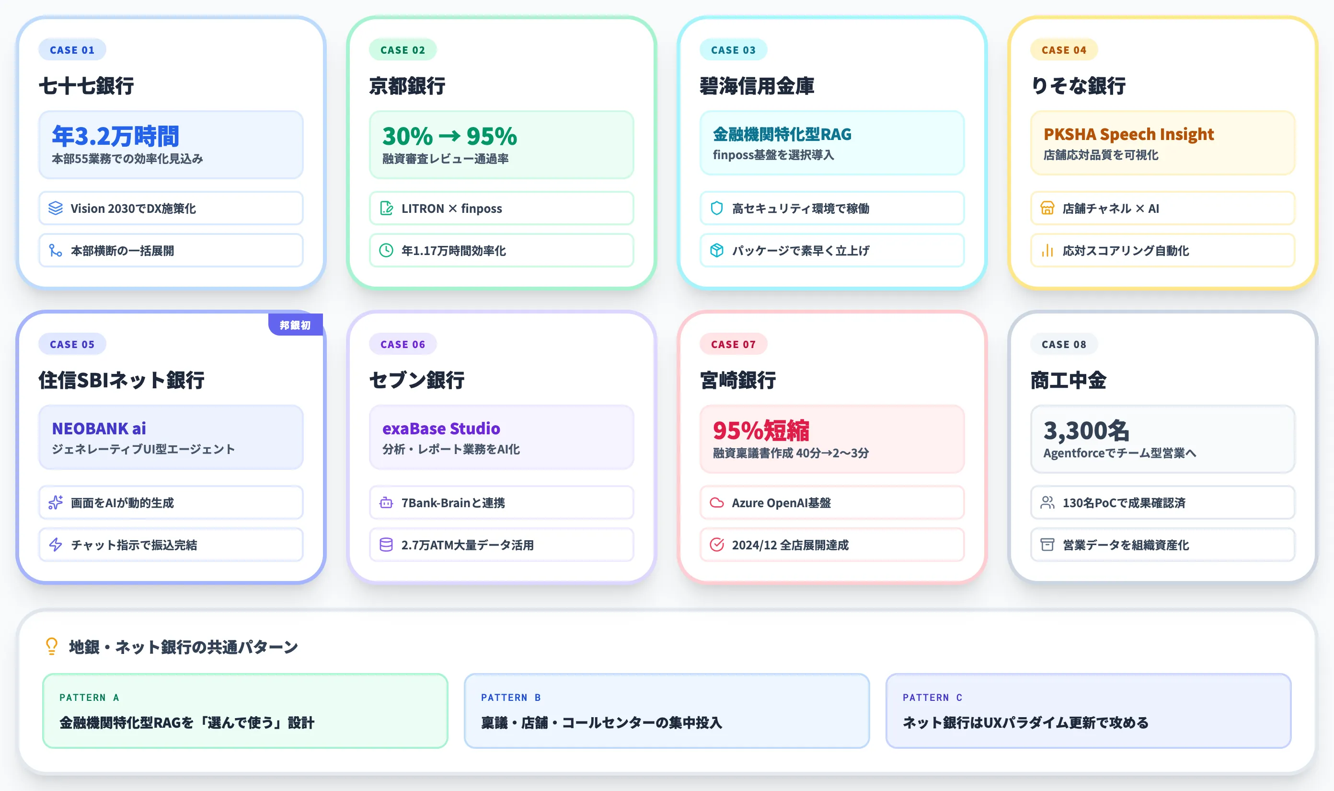Screen dimensions: 1334x791
Task: Click the 融資審査レビュー通過率 caption
Action: pyautogui.click(x=445, y=159)
